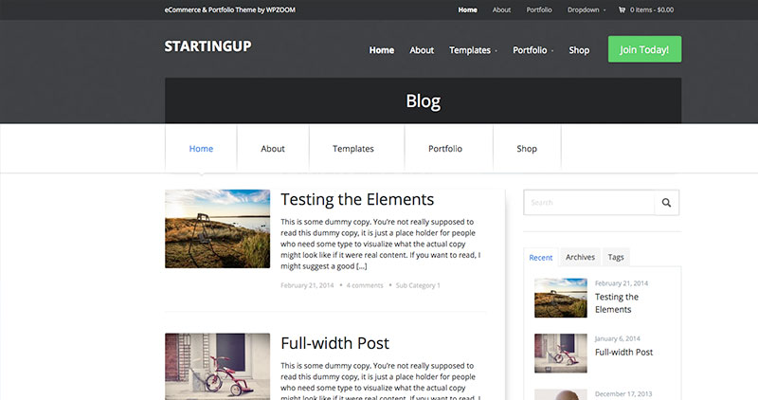Screen dimensions: 758x400
Task: Click 'December 17, 2013' date in sidebar
Action: (x=623, y=393)
